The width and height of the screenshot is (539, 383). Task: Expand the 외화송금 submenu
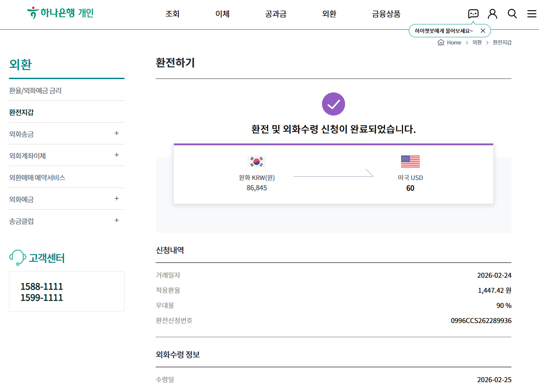[x=117, y=133]
